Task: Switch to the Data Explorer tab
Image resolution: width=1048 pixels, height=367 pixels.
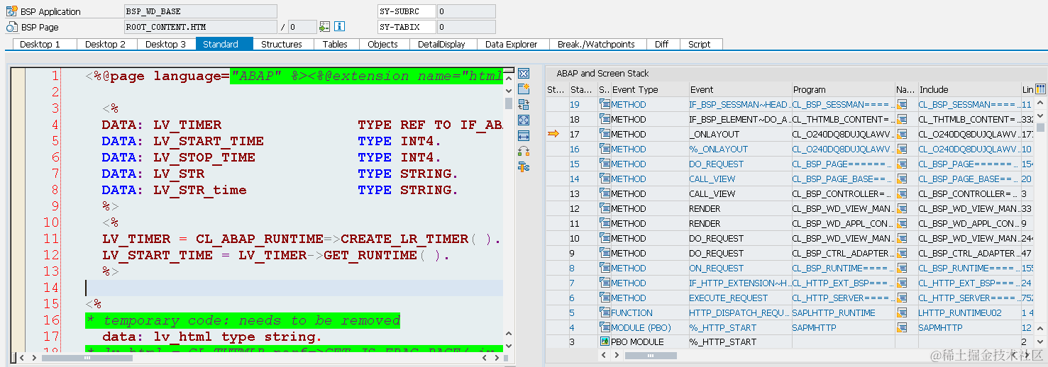Action: (x=512, y=44)
